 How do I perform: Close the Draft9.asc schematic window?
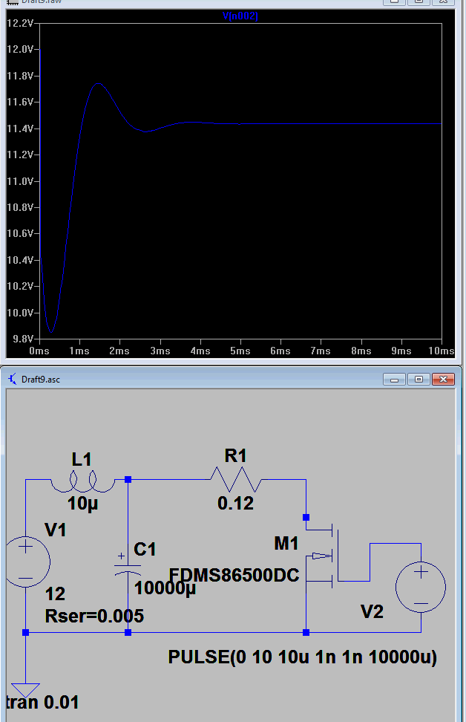click(444, 380)
